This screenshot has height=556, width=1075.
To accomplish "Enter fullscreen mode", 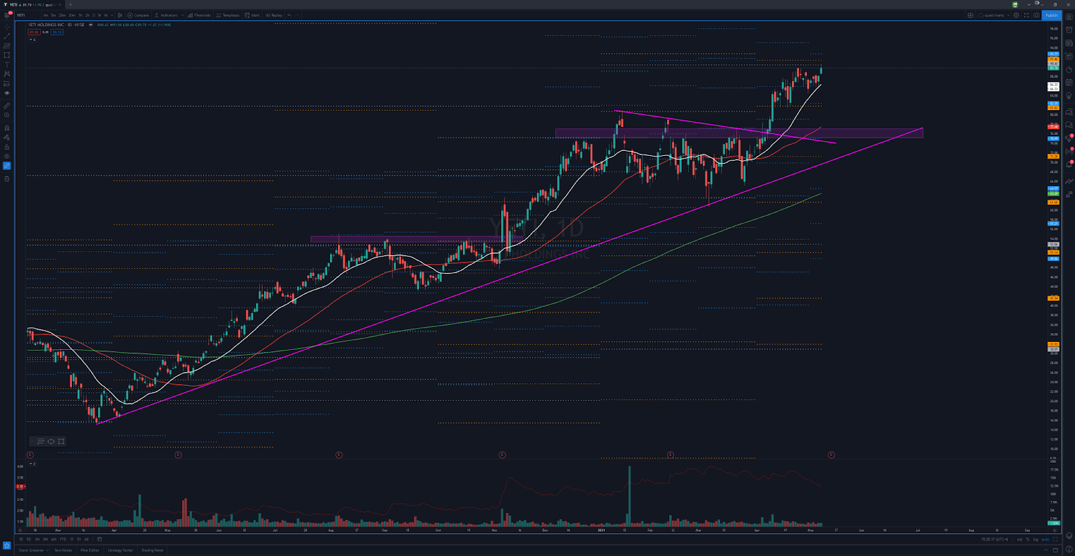I will coord(1026,15).
